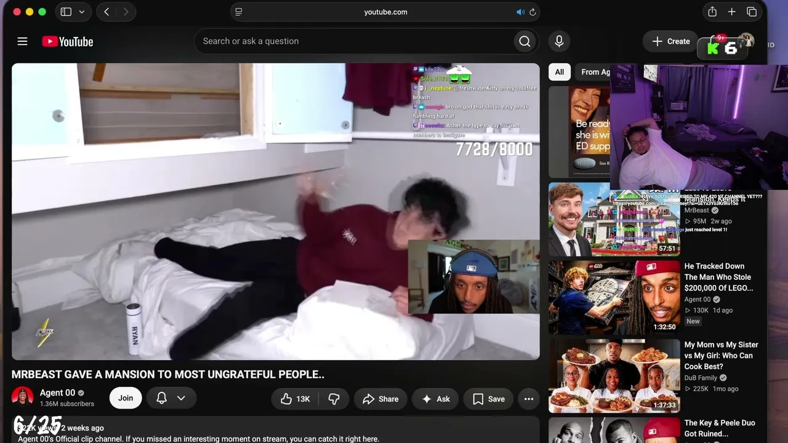The height and width of the screenshot is (443, 788).
Task: Toggle the Safari sidebar
Action: point(66,12)
